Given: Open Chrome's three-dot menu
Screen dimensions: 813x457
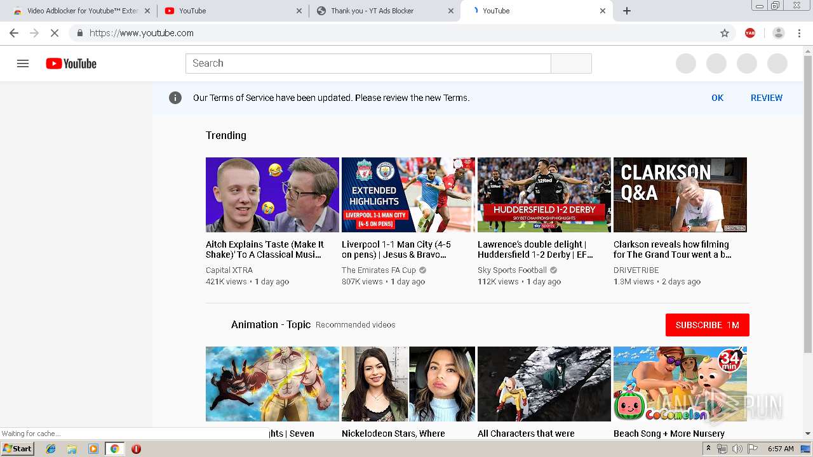Looking at the screenshot, I should coord(800,33).
